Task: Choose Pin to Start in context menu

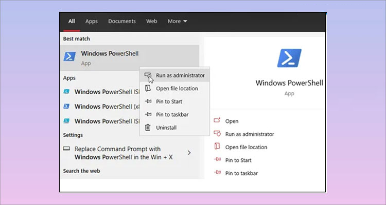Action: coord(174,101)
